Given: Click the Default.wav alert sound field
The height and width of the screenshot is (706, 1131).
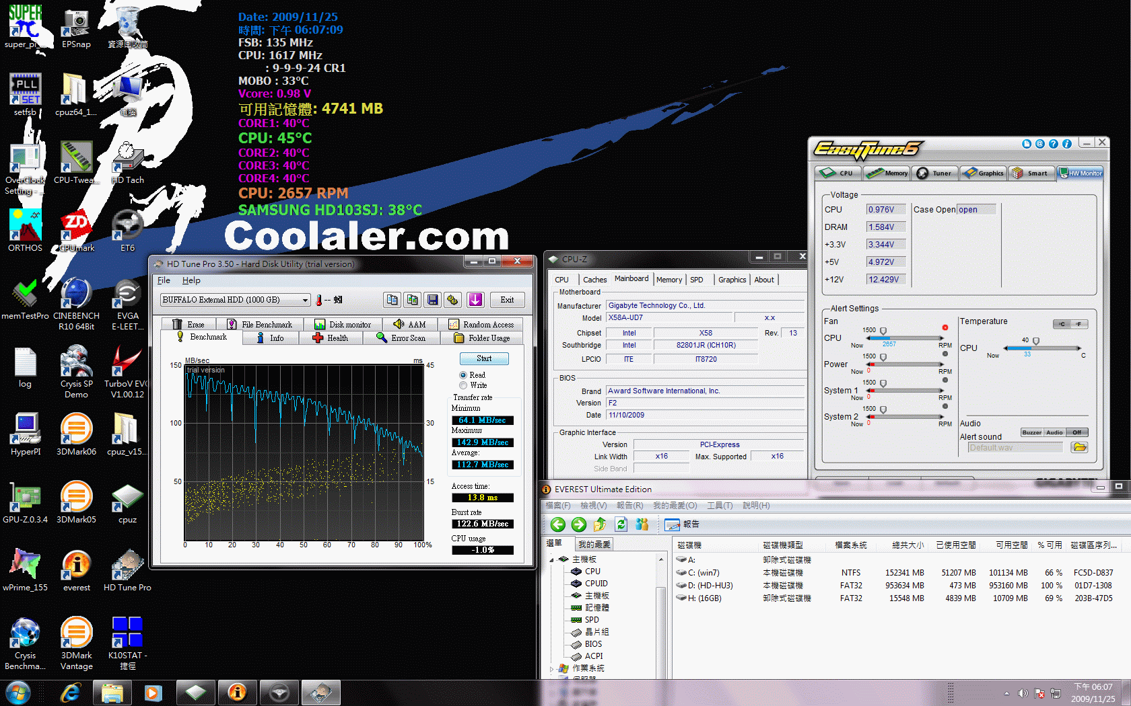Looking at the screenshot, I should (x=1015, y=448).
